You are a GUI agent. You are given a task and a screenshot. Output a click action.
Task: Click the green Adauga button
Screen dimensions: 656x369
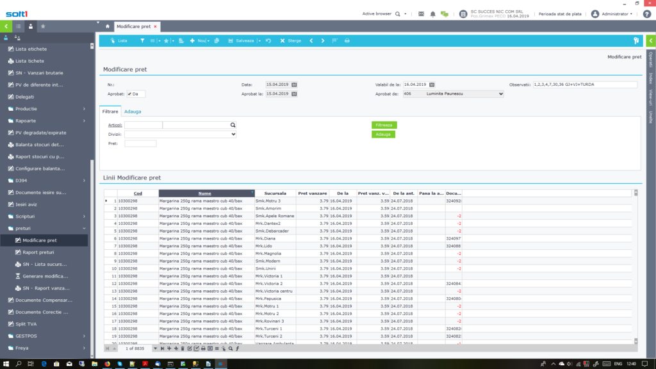point(383,135)
